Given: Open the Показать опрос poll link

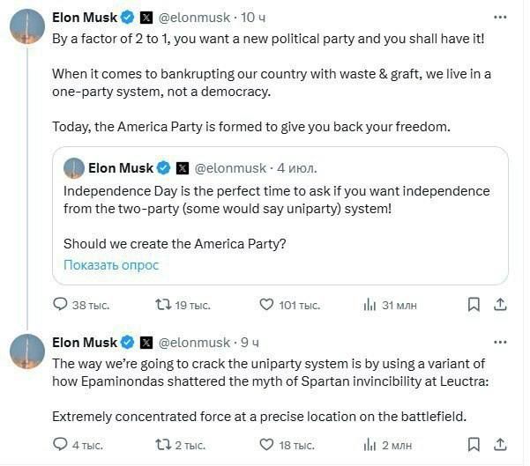Looking at the screenshot, I should pyautogui.click(x=111, y=264).
